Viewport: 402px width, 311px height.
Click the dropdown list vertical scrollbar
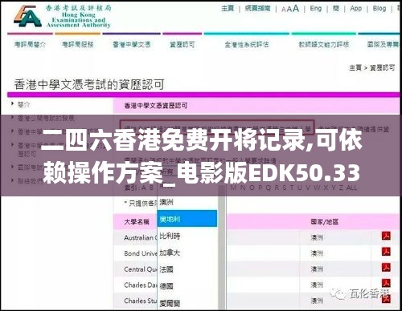tap(222, 248)
